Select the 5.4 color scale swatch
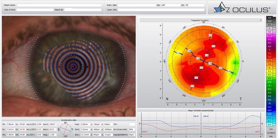Viewport: 278px width, 138px height. [x=269, y=32]
